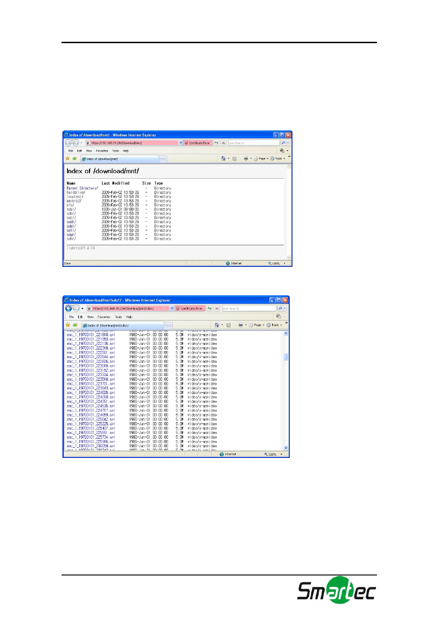This screenshot has height=620, width=438.
Task: Open zoom 100% dropdown in /download/mnt/ window
Action: (284, 263)
